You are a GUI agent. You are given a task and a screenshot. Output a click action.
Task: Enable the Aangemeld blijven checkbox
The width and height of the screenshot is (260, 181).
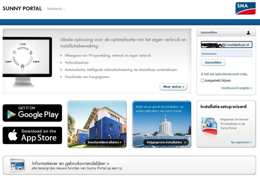[x=202, y=80]
